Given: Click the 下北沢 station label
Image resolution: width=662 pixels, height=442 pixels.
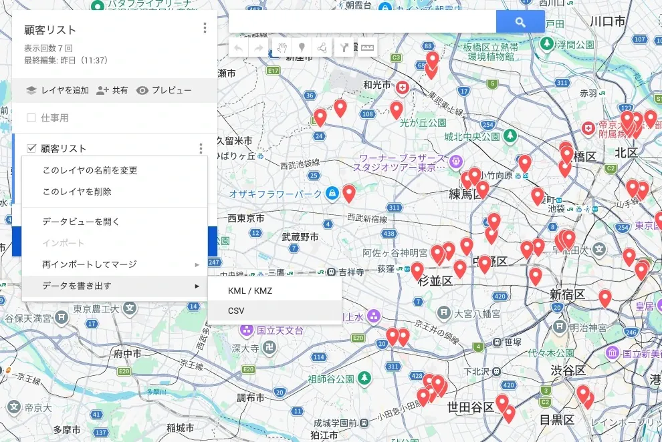Looking at the screenshot, I should coord(477,371).
